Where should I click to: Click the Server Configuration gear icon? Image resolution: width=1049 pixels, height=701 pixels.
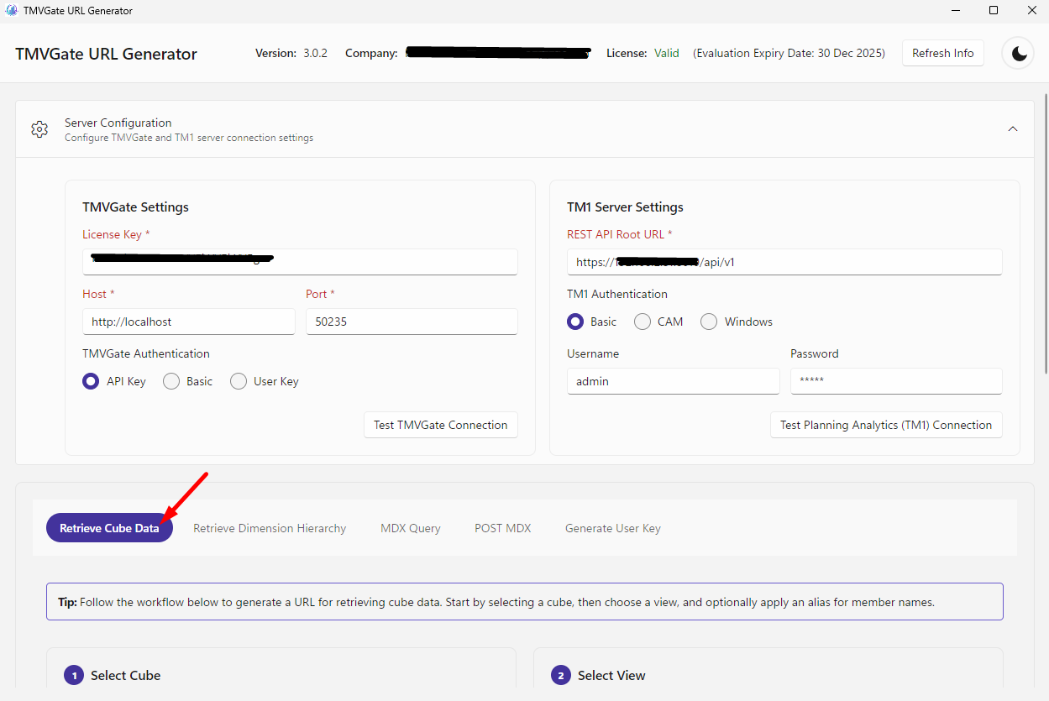39,129
